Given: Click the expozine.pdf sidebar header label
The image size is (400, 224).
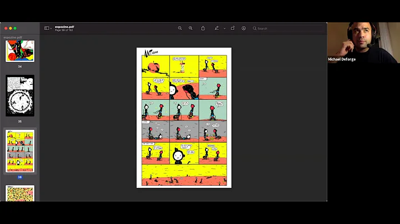Looking at the screenshot, I should tap(13, 37).
